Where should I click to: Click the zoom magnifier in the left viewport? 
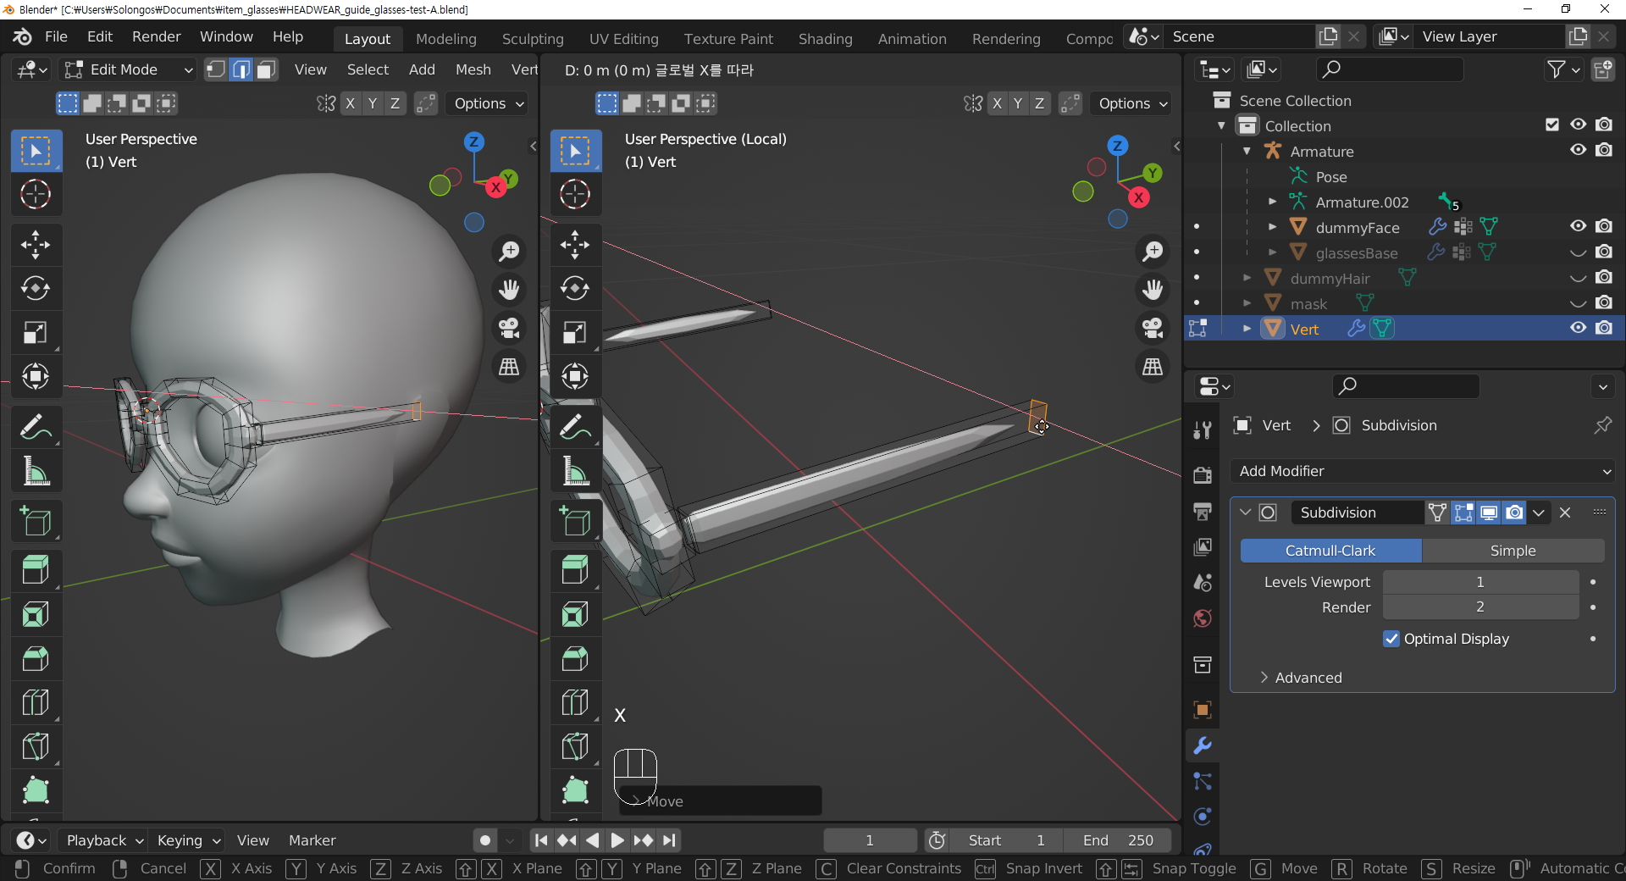pyautogui.click(x=509, y=252)
